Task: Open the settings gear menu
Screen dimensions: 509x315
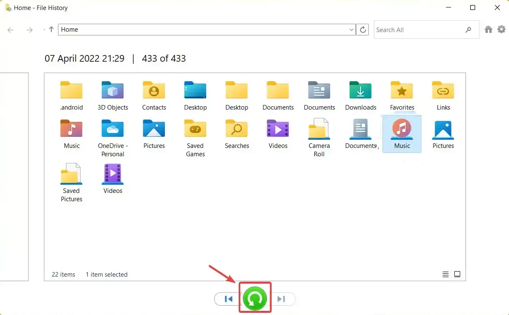Action: [x=501, y=30]
